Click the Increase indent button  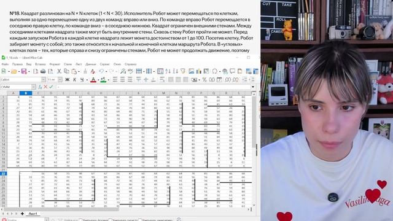pyautogui.click(x=244, y=80)
